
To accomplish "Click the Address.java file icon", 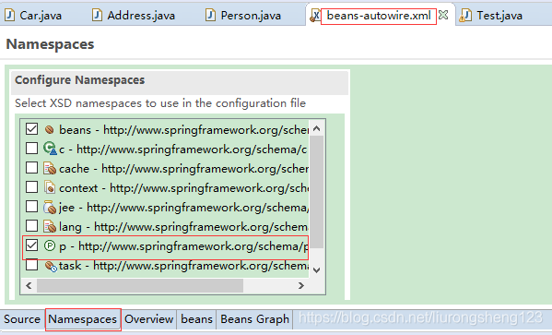I will click(97, 15).
